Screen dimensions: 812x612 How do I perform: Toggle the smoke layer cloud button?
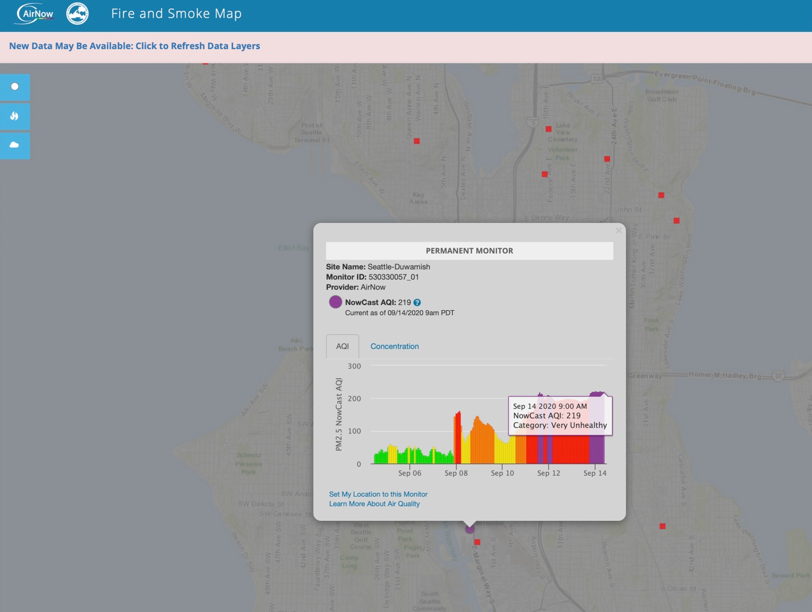[15, 145]
